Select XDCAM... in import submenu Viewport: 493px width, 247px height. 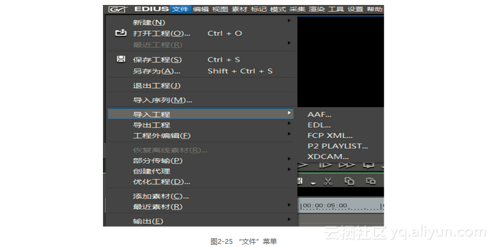[x=327, y=156]
